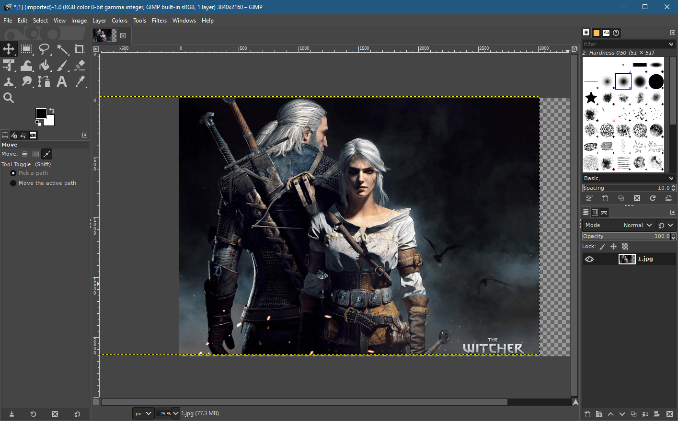Screen dimensions: 678x421
Task: Select the Clone stamp tool
Action: 9,81
